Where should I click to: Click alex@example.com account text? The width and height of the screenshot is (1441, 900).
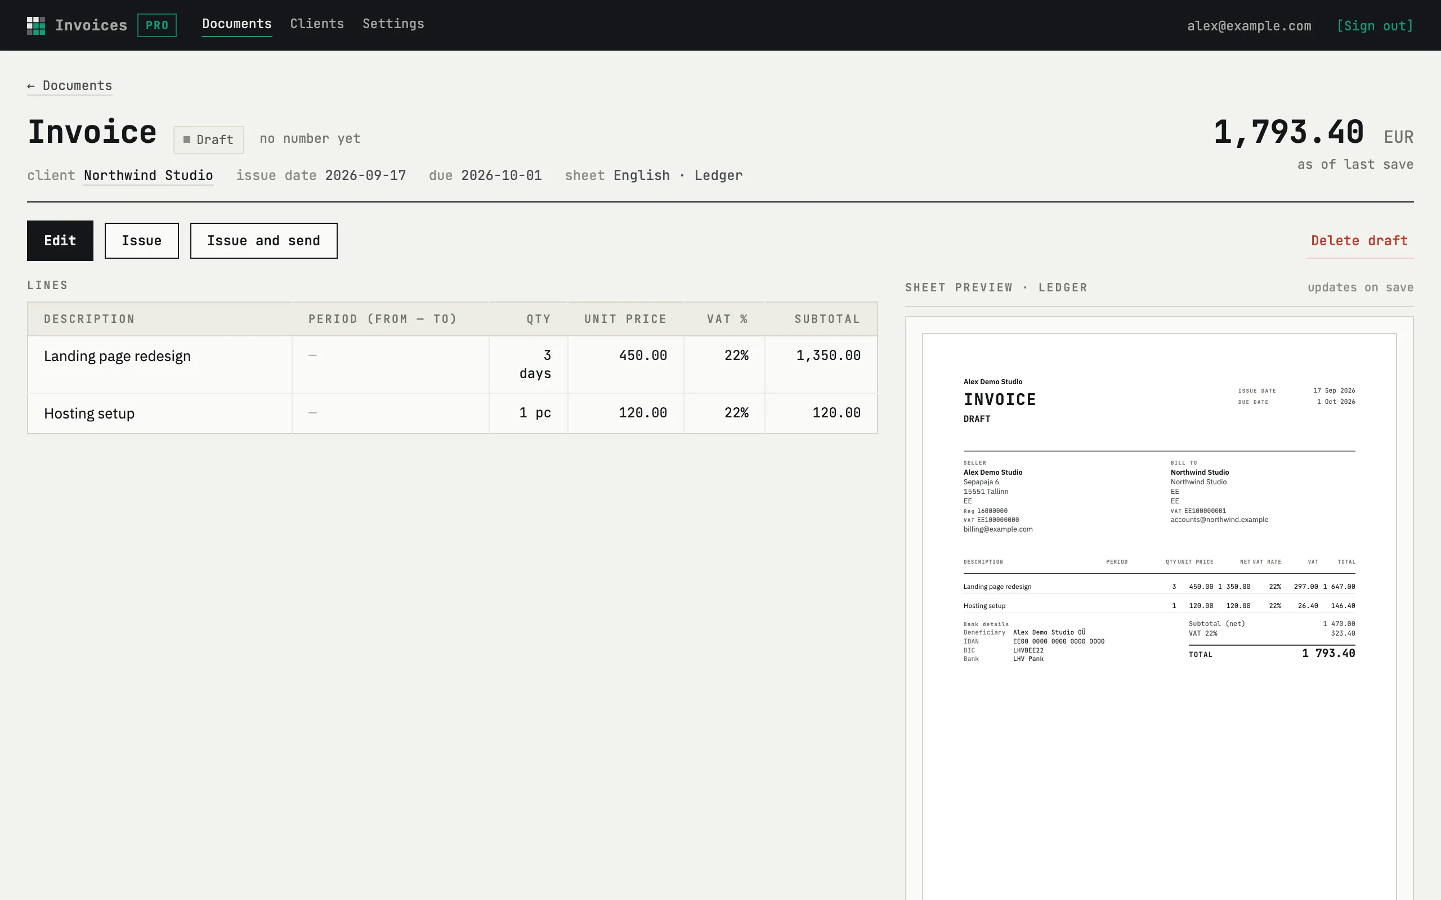click(1249, 26)
